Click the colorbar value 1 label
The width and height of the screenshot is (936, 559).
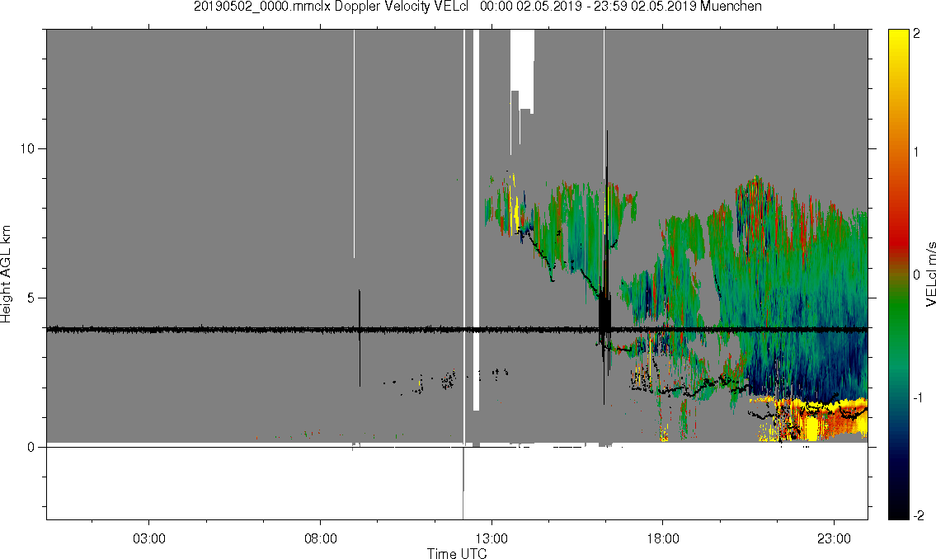917,153
